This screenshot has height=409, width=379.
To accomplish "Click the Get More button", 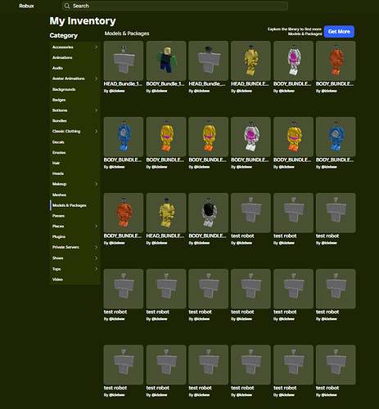I will click(x=339, y=32).
